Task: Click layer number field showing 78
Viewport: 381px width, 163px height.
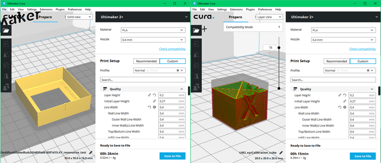Action: point(270,48)
